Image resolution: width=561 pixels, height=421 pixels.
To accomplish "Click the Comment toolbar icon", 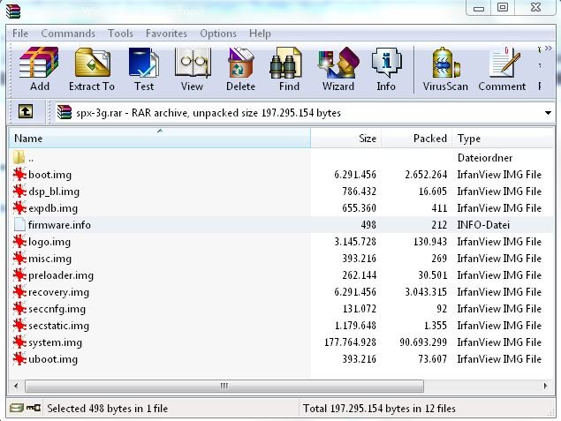I will click(504, 63).
